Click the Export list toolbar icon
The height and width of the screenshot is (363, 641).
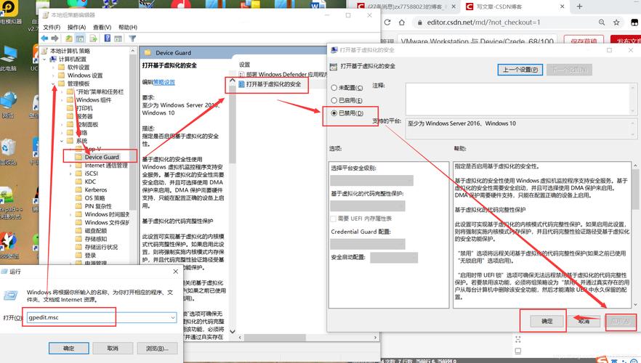tap(95, 38)
